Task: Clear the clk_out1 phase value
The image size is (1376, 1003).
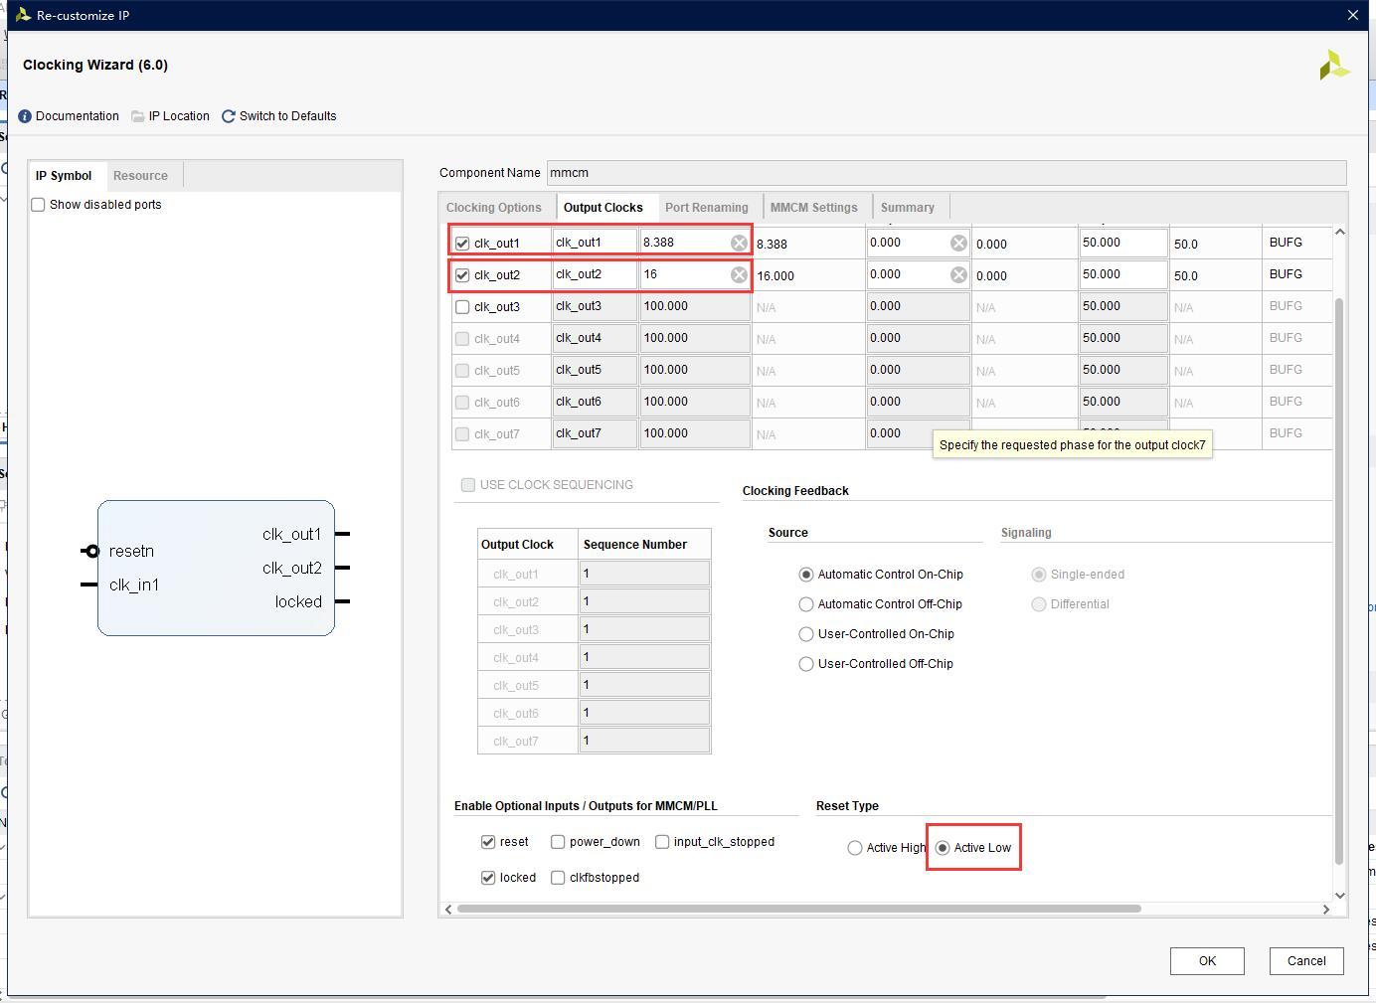Action: coord(958,243)
